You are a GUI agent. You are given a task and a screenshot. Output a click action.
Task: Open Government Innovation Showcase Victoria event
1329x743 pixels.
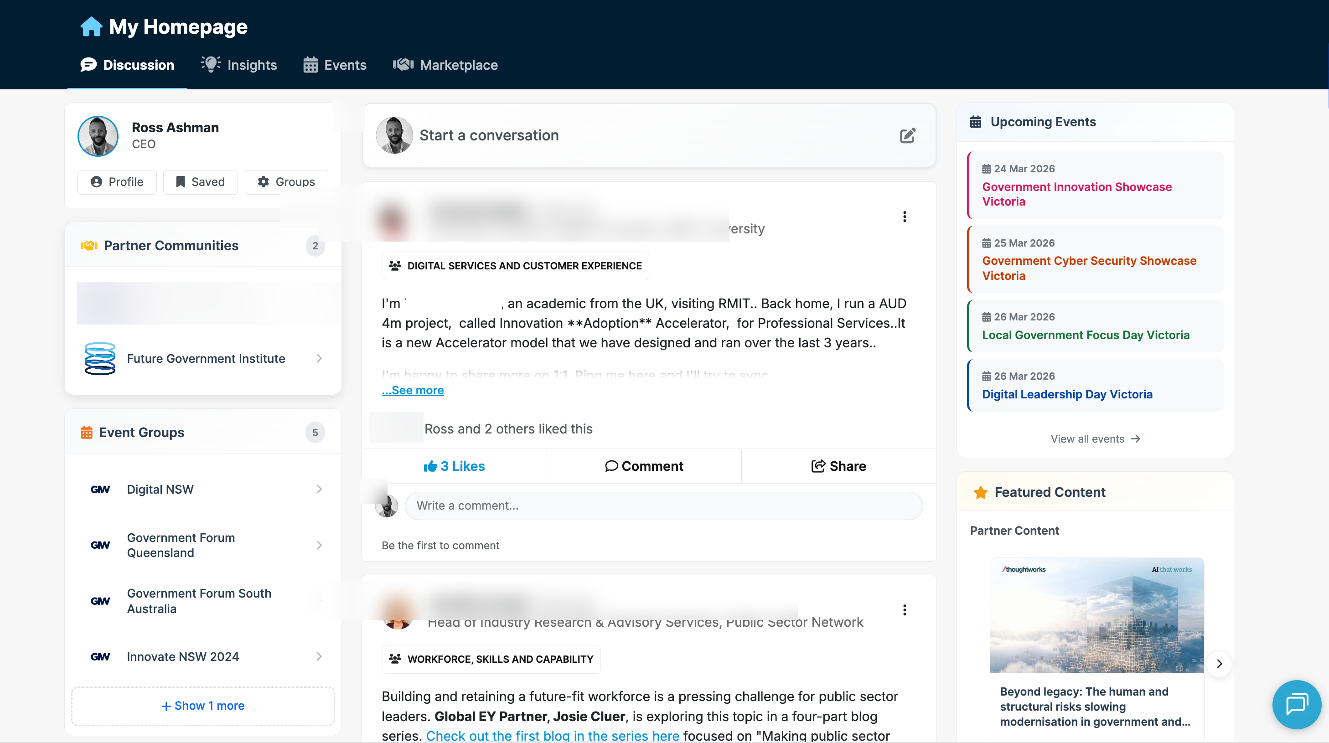1095,185
